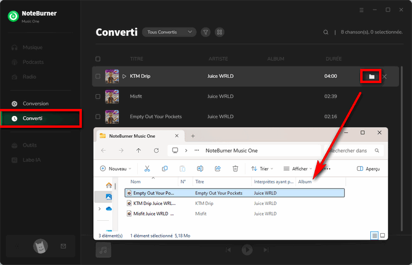Open NoteBurner hamburger menu icon
The height and width of the screenshot is (265, 412).
pyautogui.click(x=361, y=10)
